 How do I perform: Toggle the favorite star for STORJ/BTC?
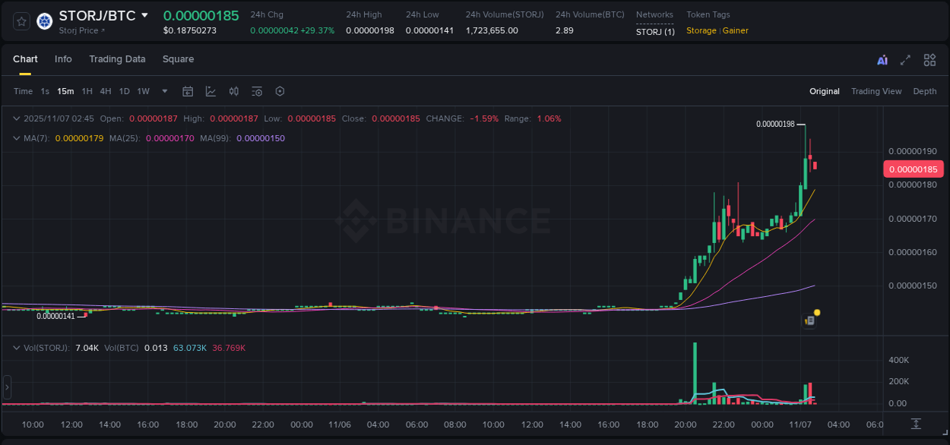tap(21, 21)
